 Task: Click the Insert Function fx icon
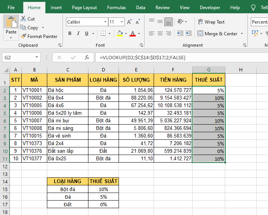pyautogui.click(x=87, y=57)
